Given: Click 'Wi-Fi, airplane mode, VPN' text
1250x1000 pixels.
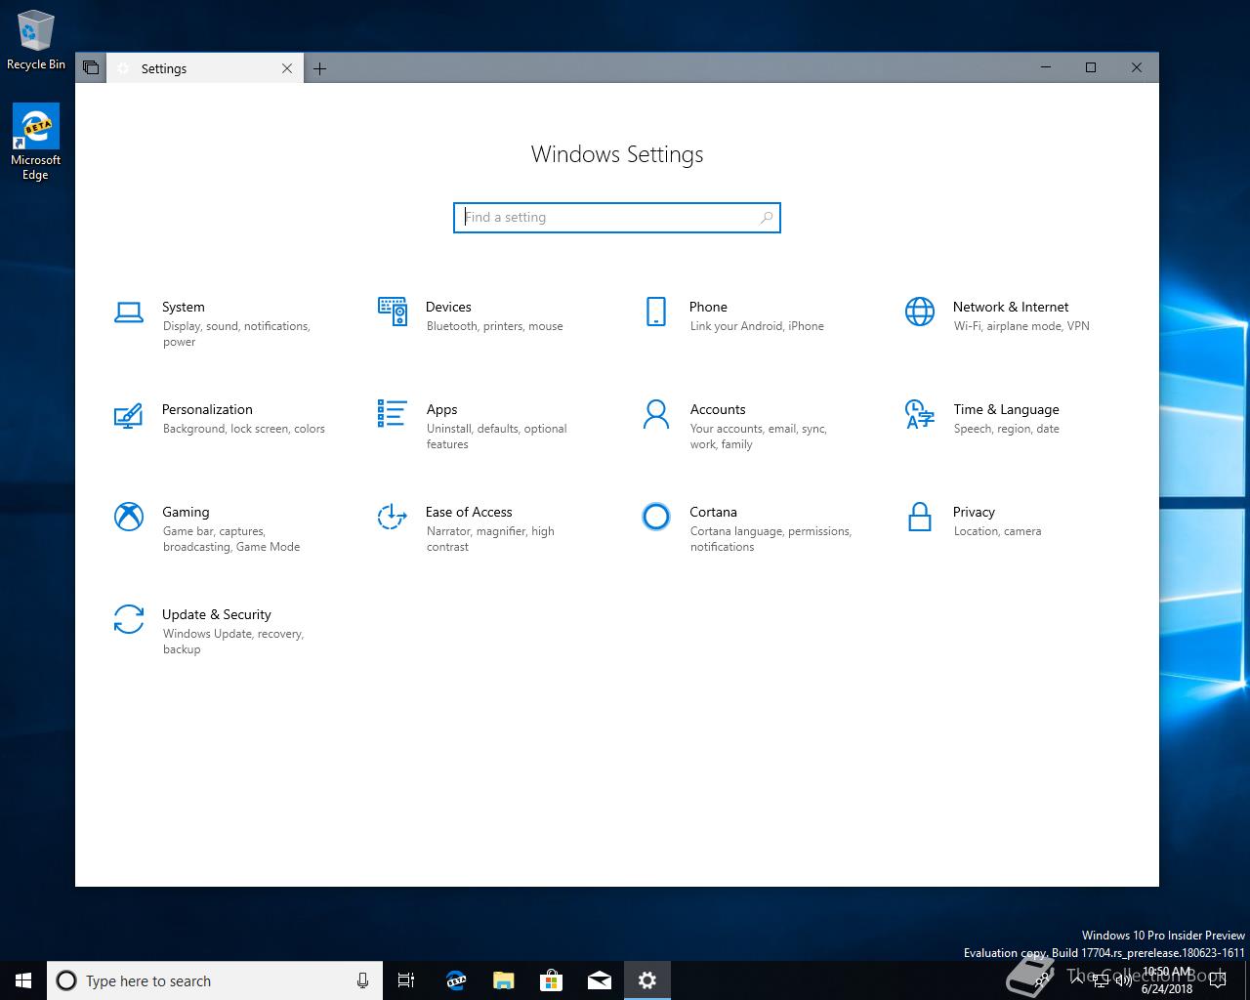Looking at the screenshot, I should click(1021, 326).
